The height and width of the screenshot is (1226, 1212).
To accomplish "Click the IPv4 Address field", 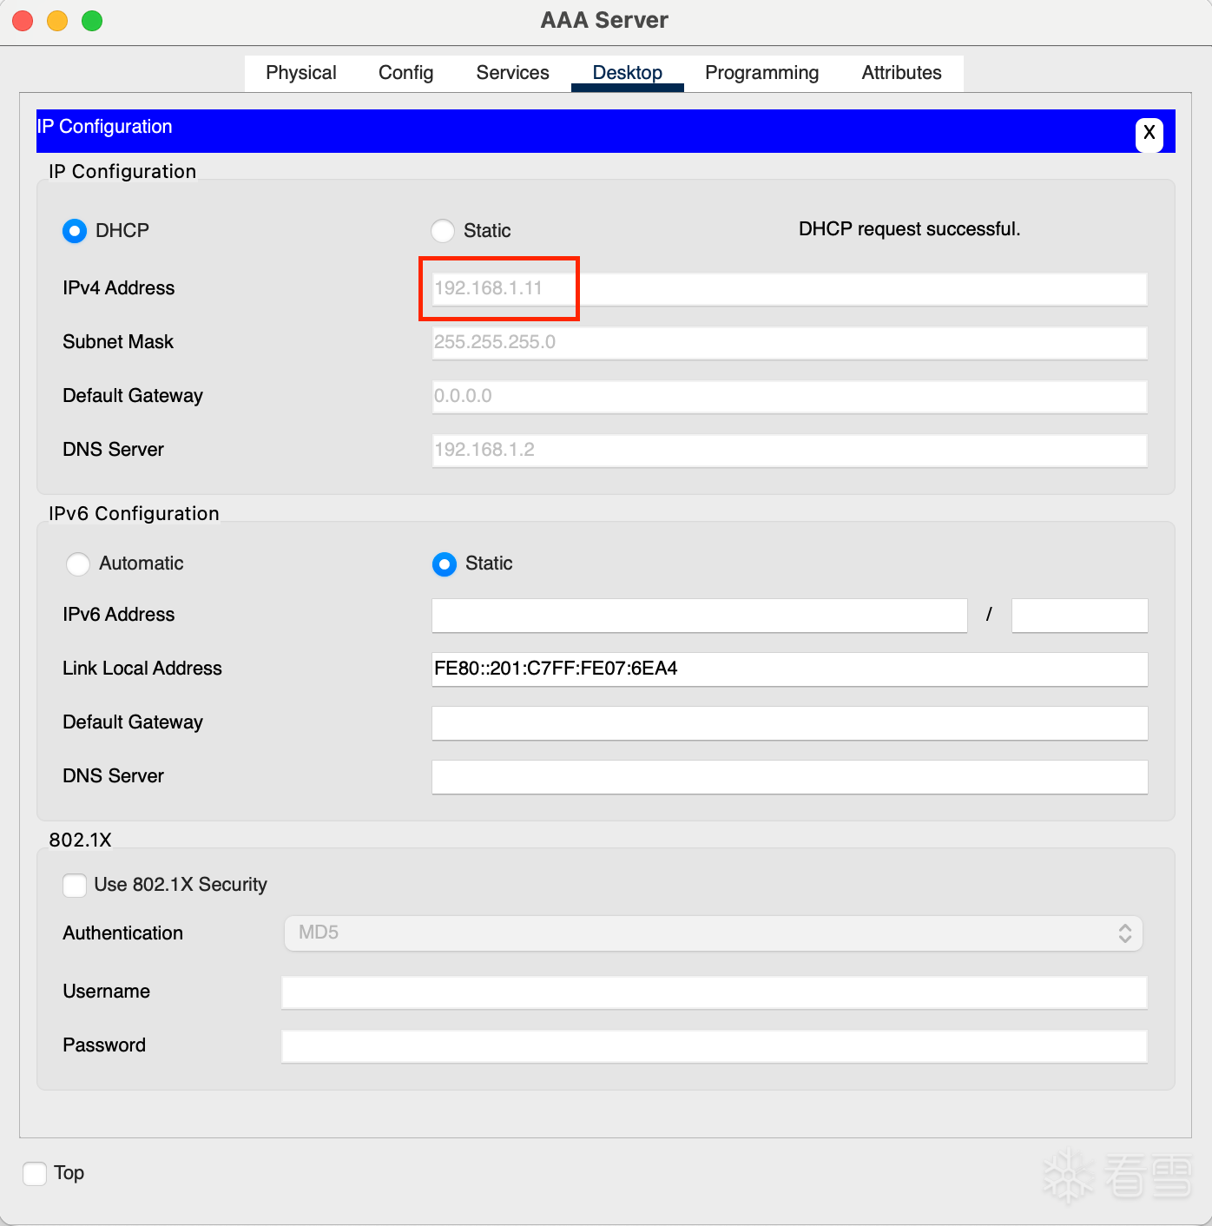I will click(790, 289).
